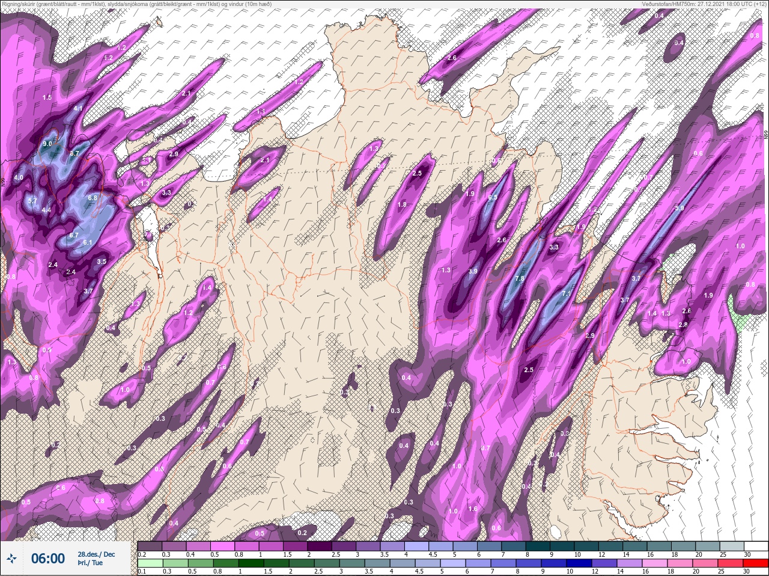Click the date label 28.des./ Dec

point(96,554)
